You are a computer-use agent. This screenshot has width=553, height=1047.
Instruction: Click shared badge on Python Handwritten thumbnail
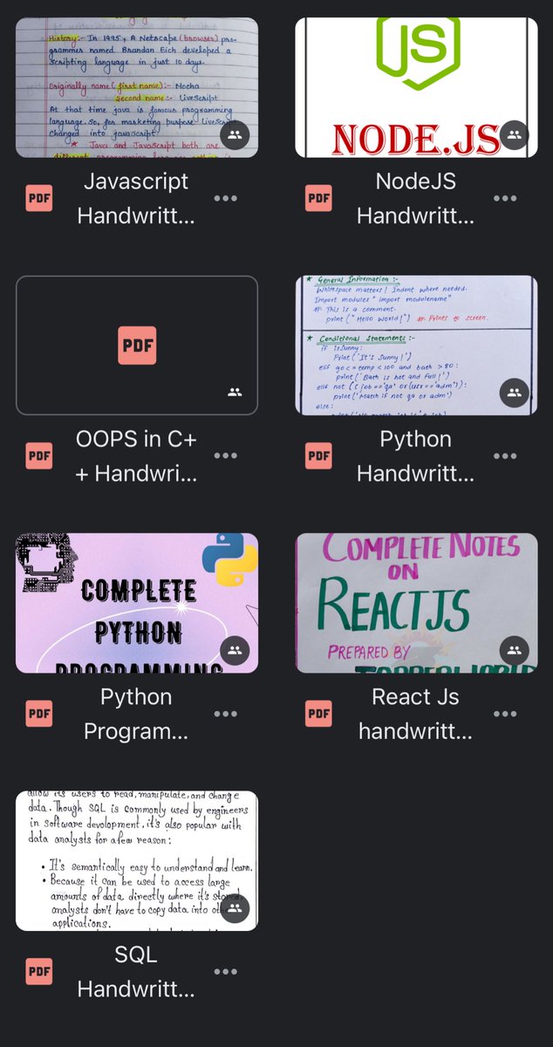514,393
